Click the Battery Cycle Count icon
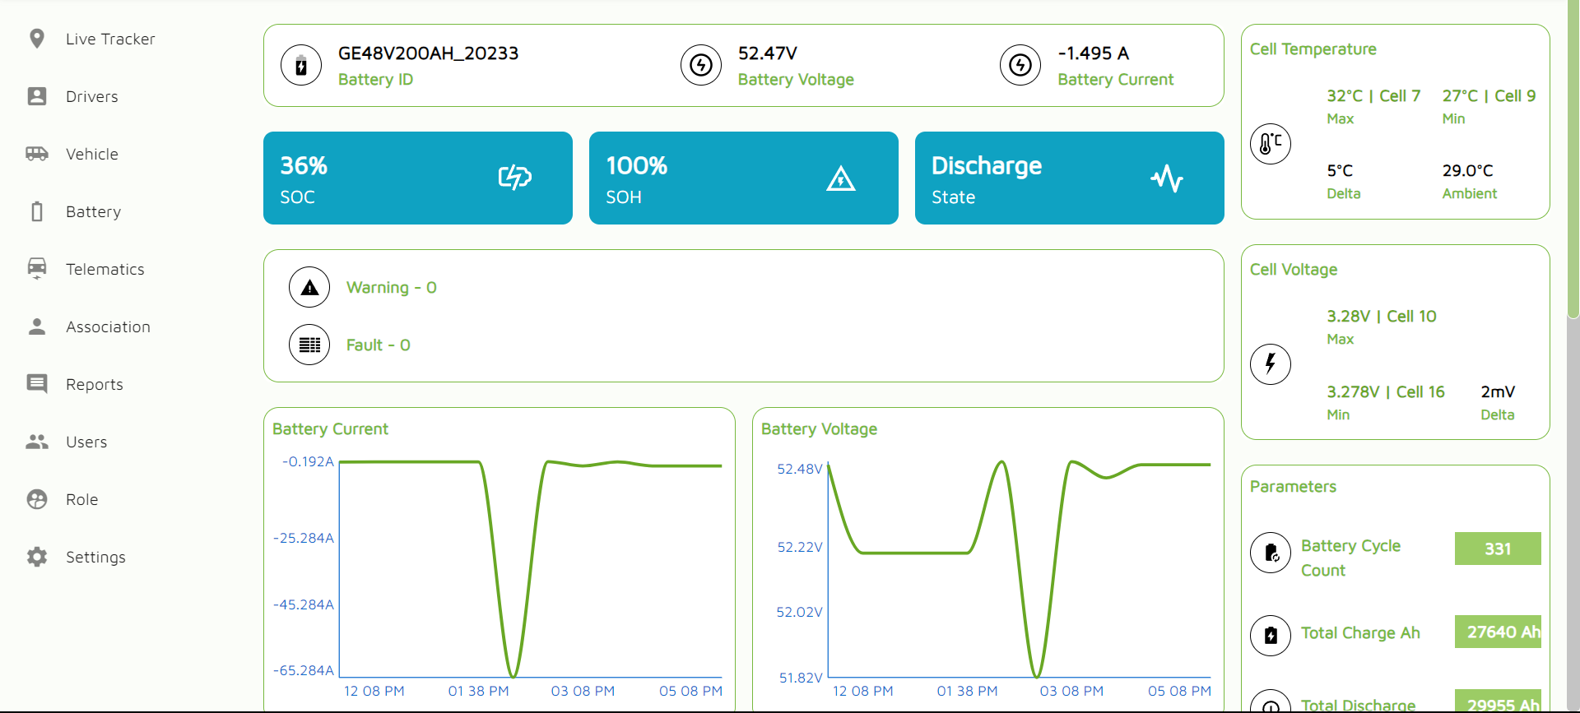Image resolution: width=1580 pixels, height=713 pixels. point(1271,553)
